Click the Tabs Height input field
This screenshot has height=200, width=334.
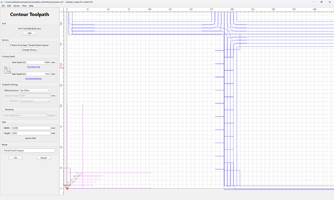coord(31,133)
